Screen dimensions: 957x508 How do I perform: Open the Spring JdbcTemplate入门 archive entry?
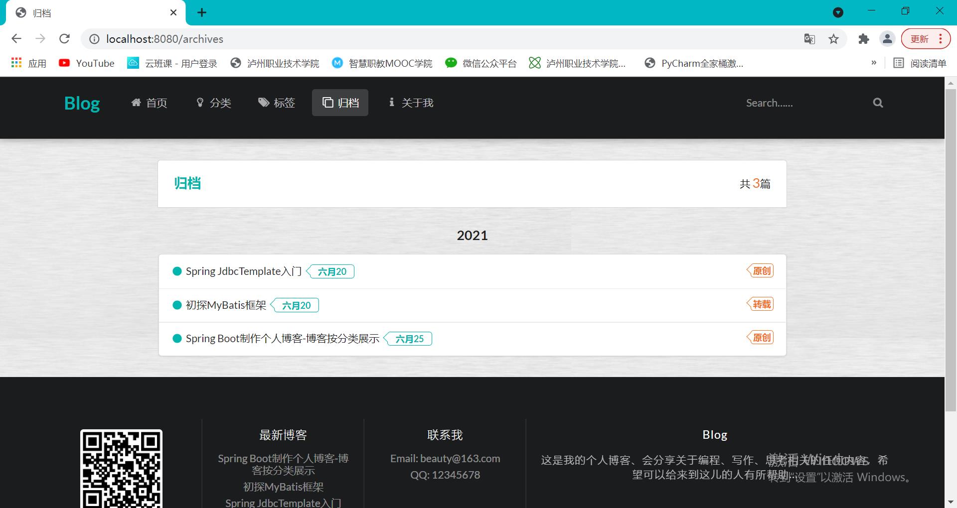click(x=244, y=271)
